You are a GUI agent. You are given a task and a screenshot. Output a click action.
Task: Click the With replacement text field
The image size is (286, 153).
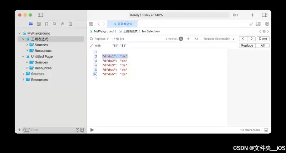point(174,46)
